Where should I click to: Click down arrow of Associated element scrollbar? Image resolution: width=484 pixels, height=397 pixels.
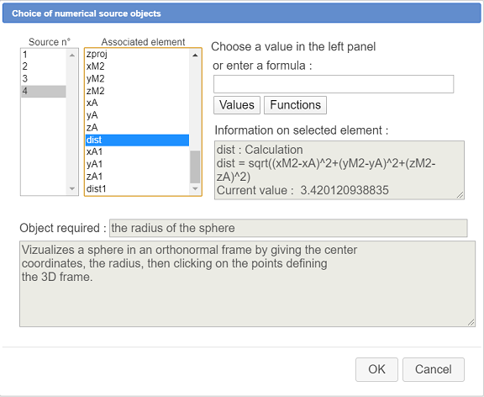[x=195, y=188]
